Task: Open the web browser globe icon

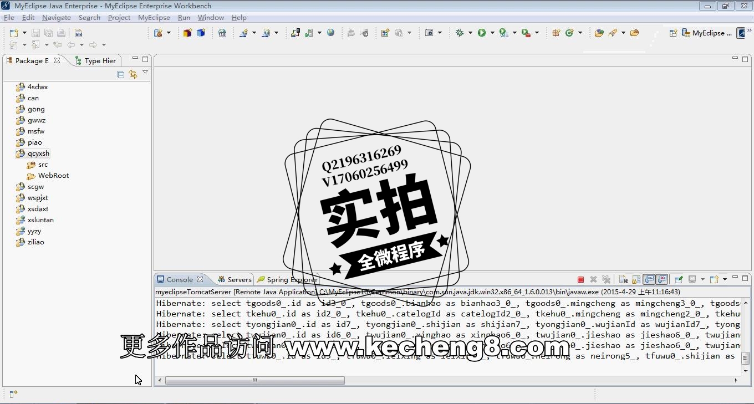Action: coord(330,33)
